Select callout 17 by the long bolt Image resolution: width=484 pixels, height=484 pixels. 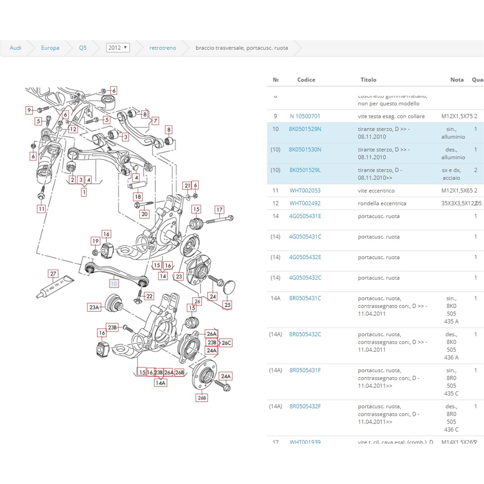pyautogui.click(x=219, y=210)
